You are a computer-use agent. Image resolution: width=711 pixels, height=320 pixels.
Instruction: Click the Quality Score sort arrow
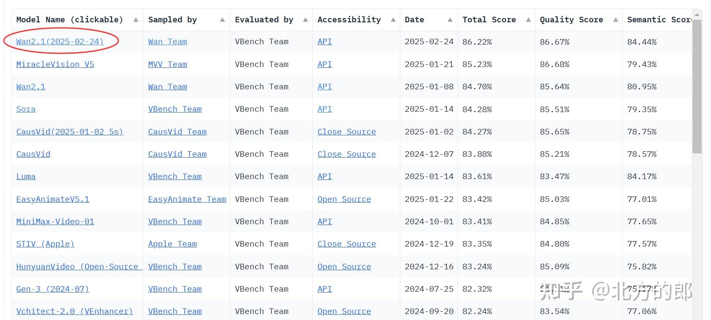coord(616,20)
